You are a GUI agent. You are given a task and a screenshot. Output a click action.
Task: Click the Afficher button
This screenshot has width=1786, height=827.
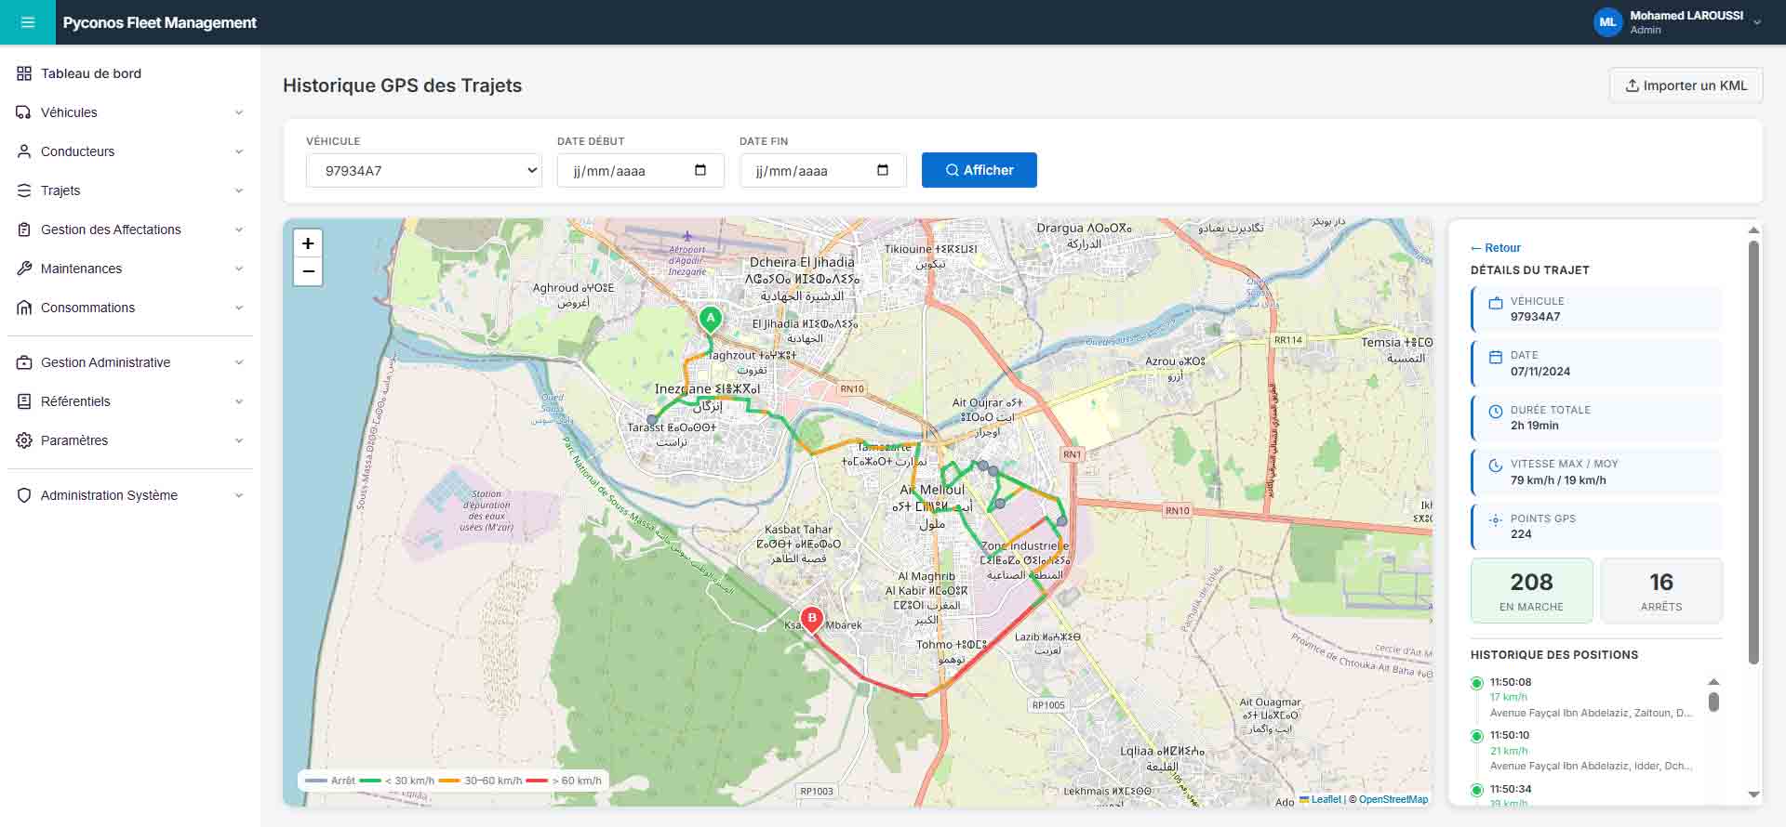tap(980, 170)
